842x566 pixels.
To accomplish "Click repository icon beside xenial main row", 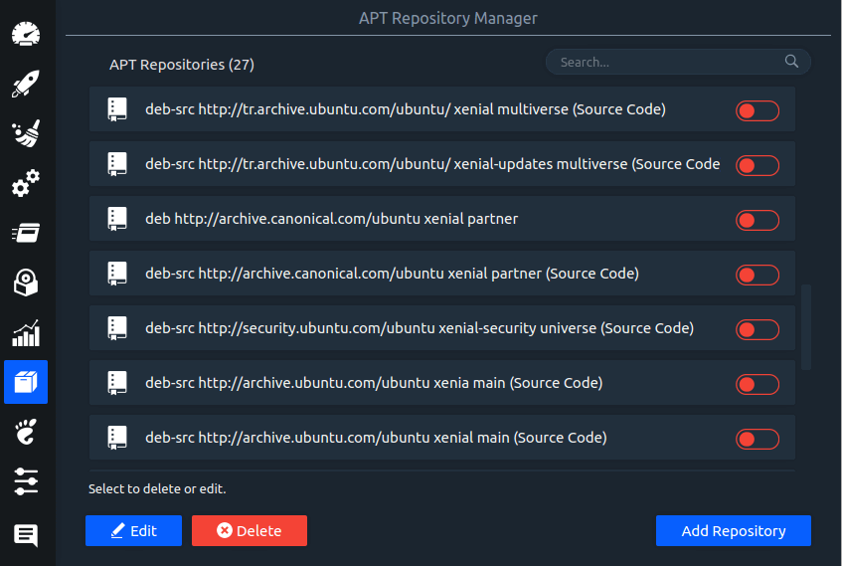I will 117,438.
